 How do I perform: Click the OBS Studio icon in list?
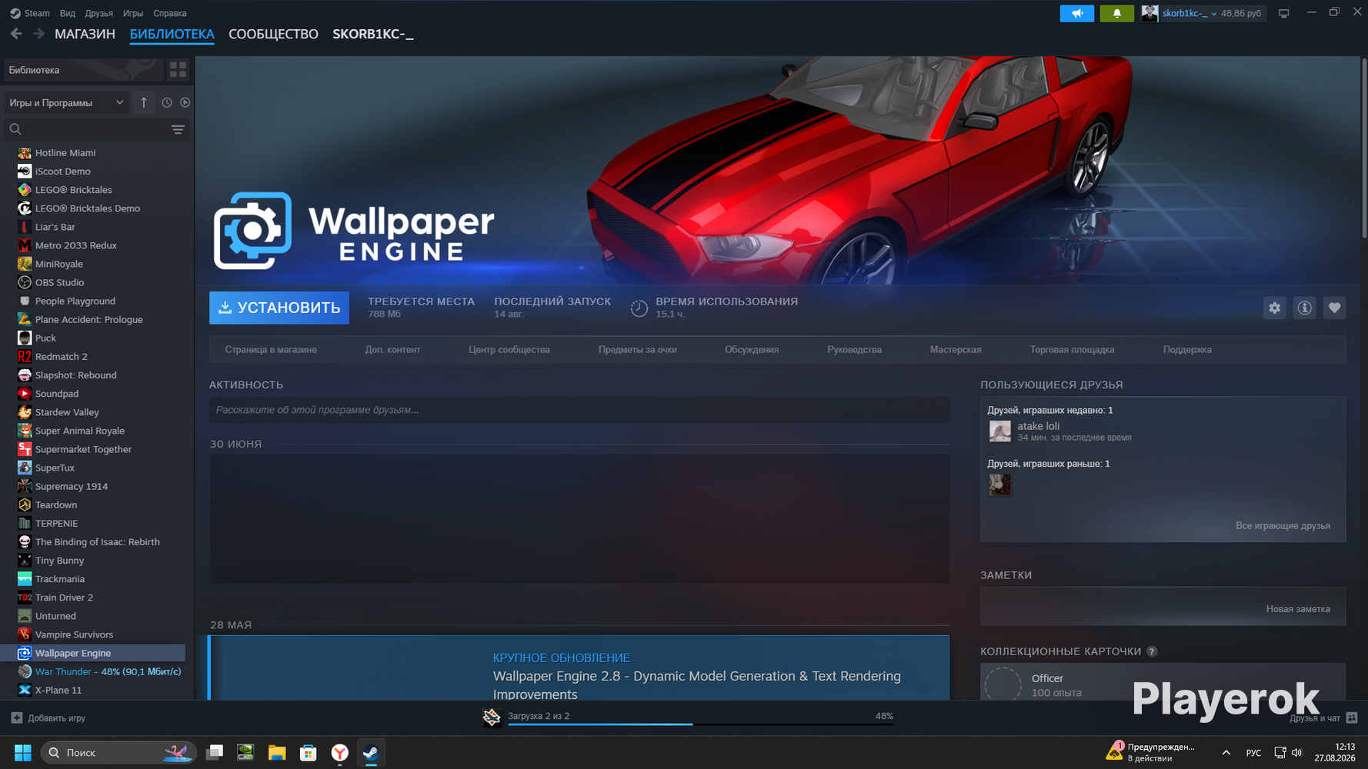(25, 282)
